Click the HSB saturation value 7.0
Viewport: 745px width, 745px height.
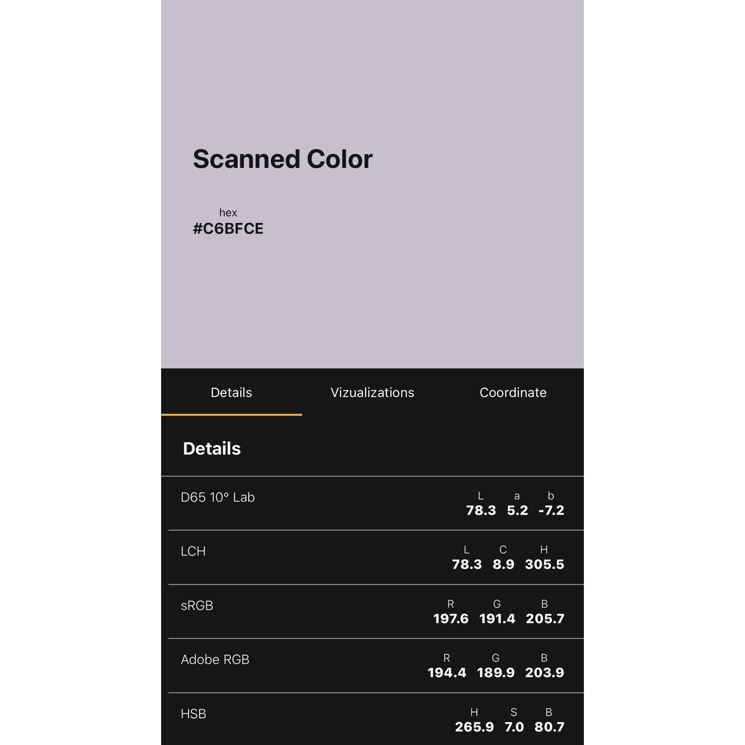pyautogui.click(x=514, y=727)
